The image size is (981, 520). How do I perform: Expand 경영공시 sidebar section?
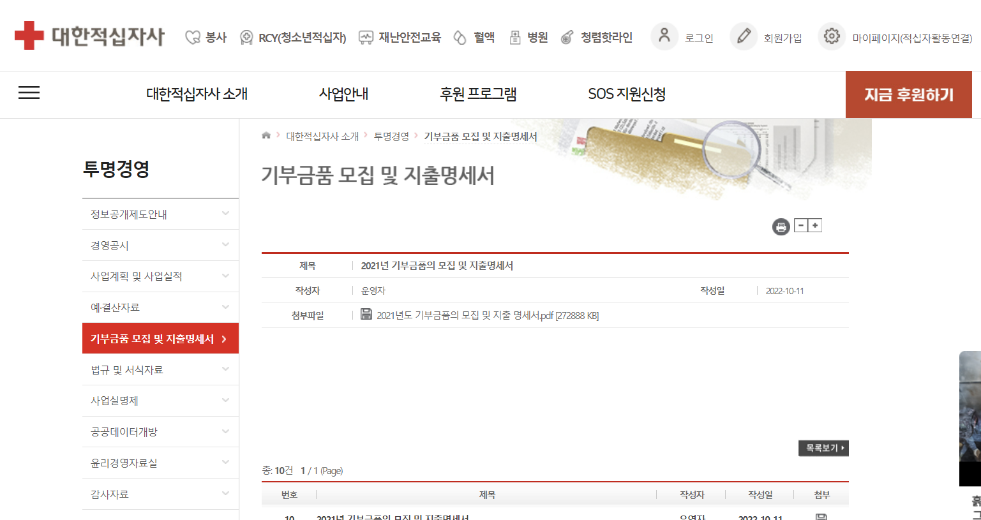pyautogui.click(x=225, y=245)
